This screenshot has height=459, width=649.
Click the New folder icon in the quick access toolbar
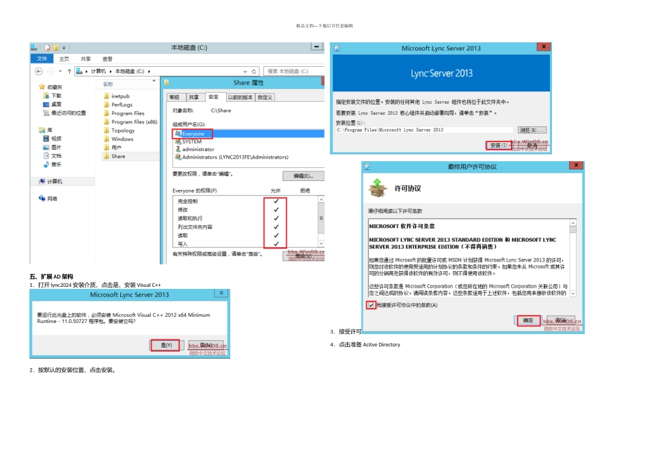coord(56,48)
